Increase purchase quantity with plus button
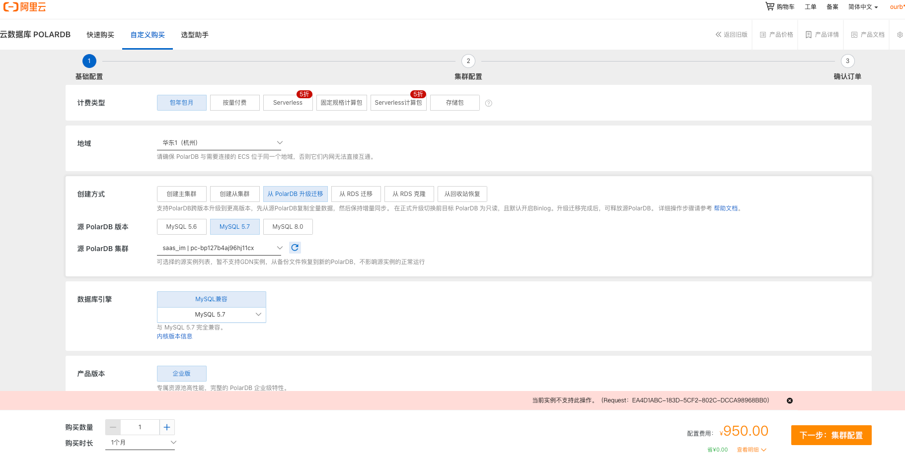This screenshot has height=456, width=905. coord(167,427)
